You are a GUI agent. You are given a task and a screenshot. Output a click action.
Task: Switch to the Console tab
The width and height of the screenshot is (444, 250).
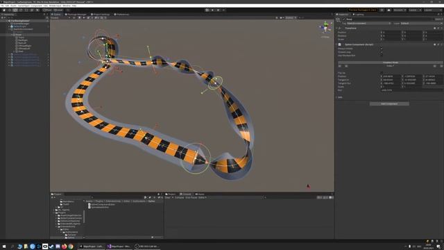pyautogui.click(x=185, y=194)
